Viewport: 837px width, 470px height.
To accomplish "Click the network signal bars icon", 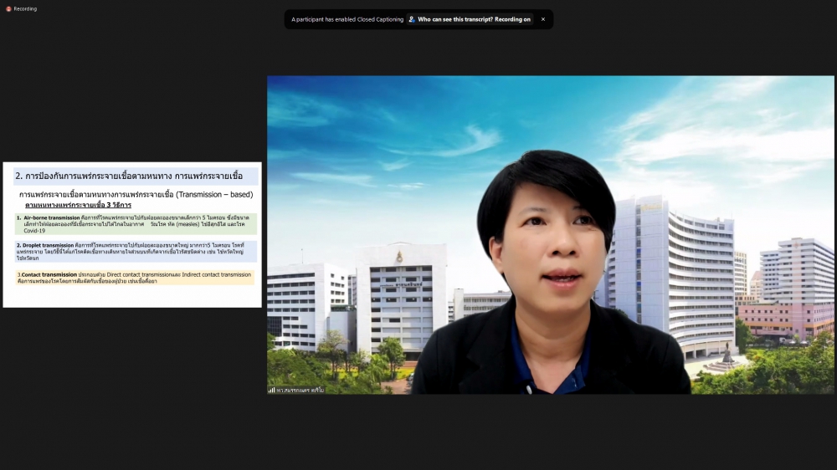I will [x=271, y=390].
